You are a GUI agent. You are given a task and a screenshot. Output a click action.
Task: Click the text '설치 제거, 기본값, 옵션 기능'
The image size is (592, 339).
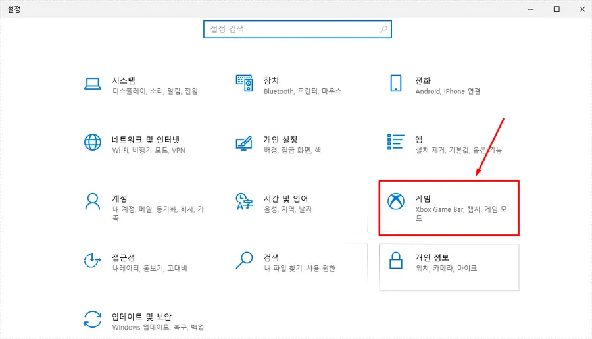[458, 150]
